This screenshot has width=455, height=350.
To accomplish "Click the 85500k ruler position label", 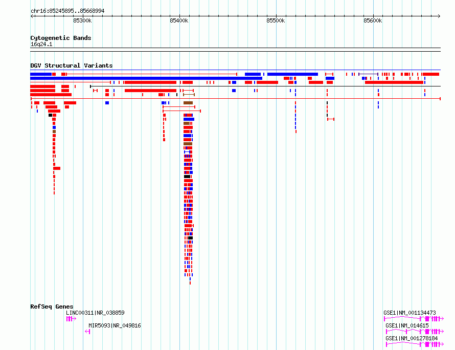I will coord(276,20).
